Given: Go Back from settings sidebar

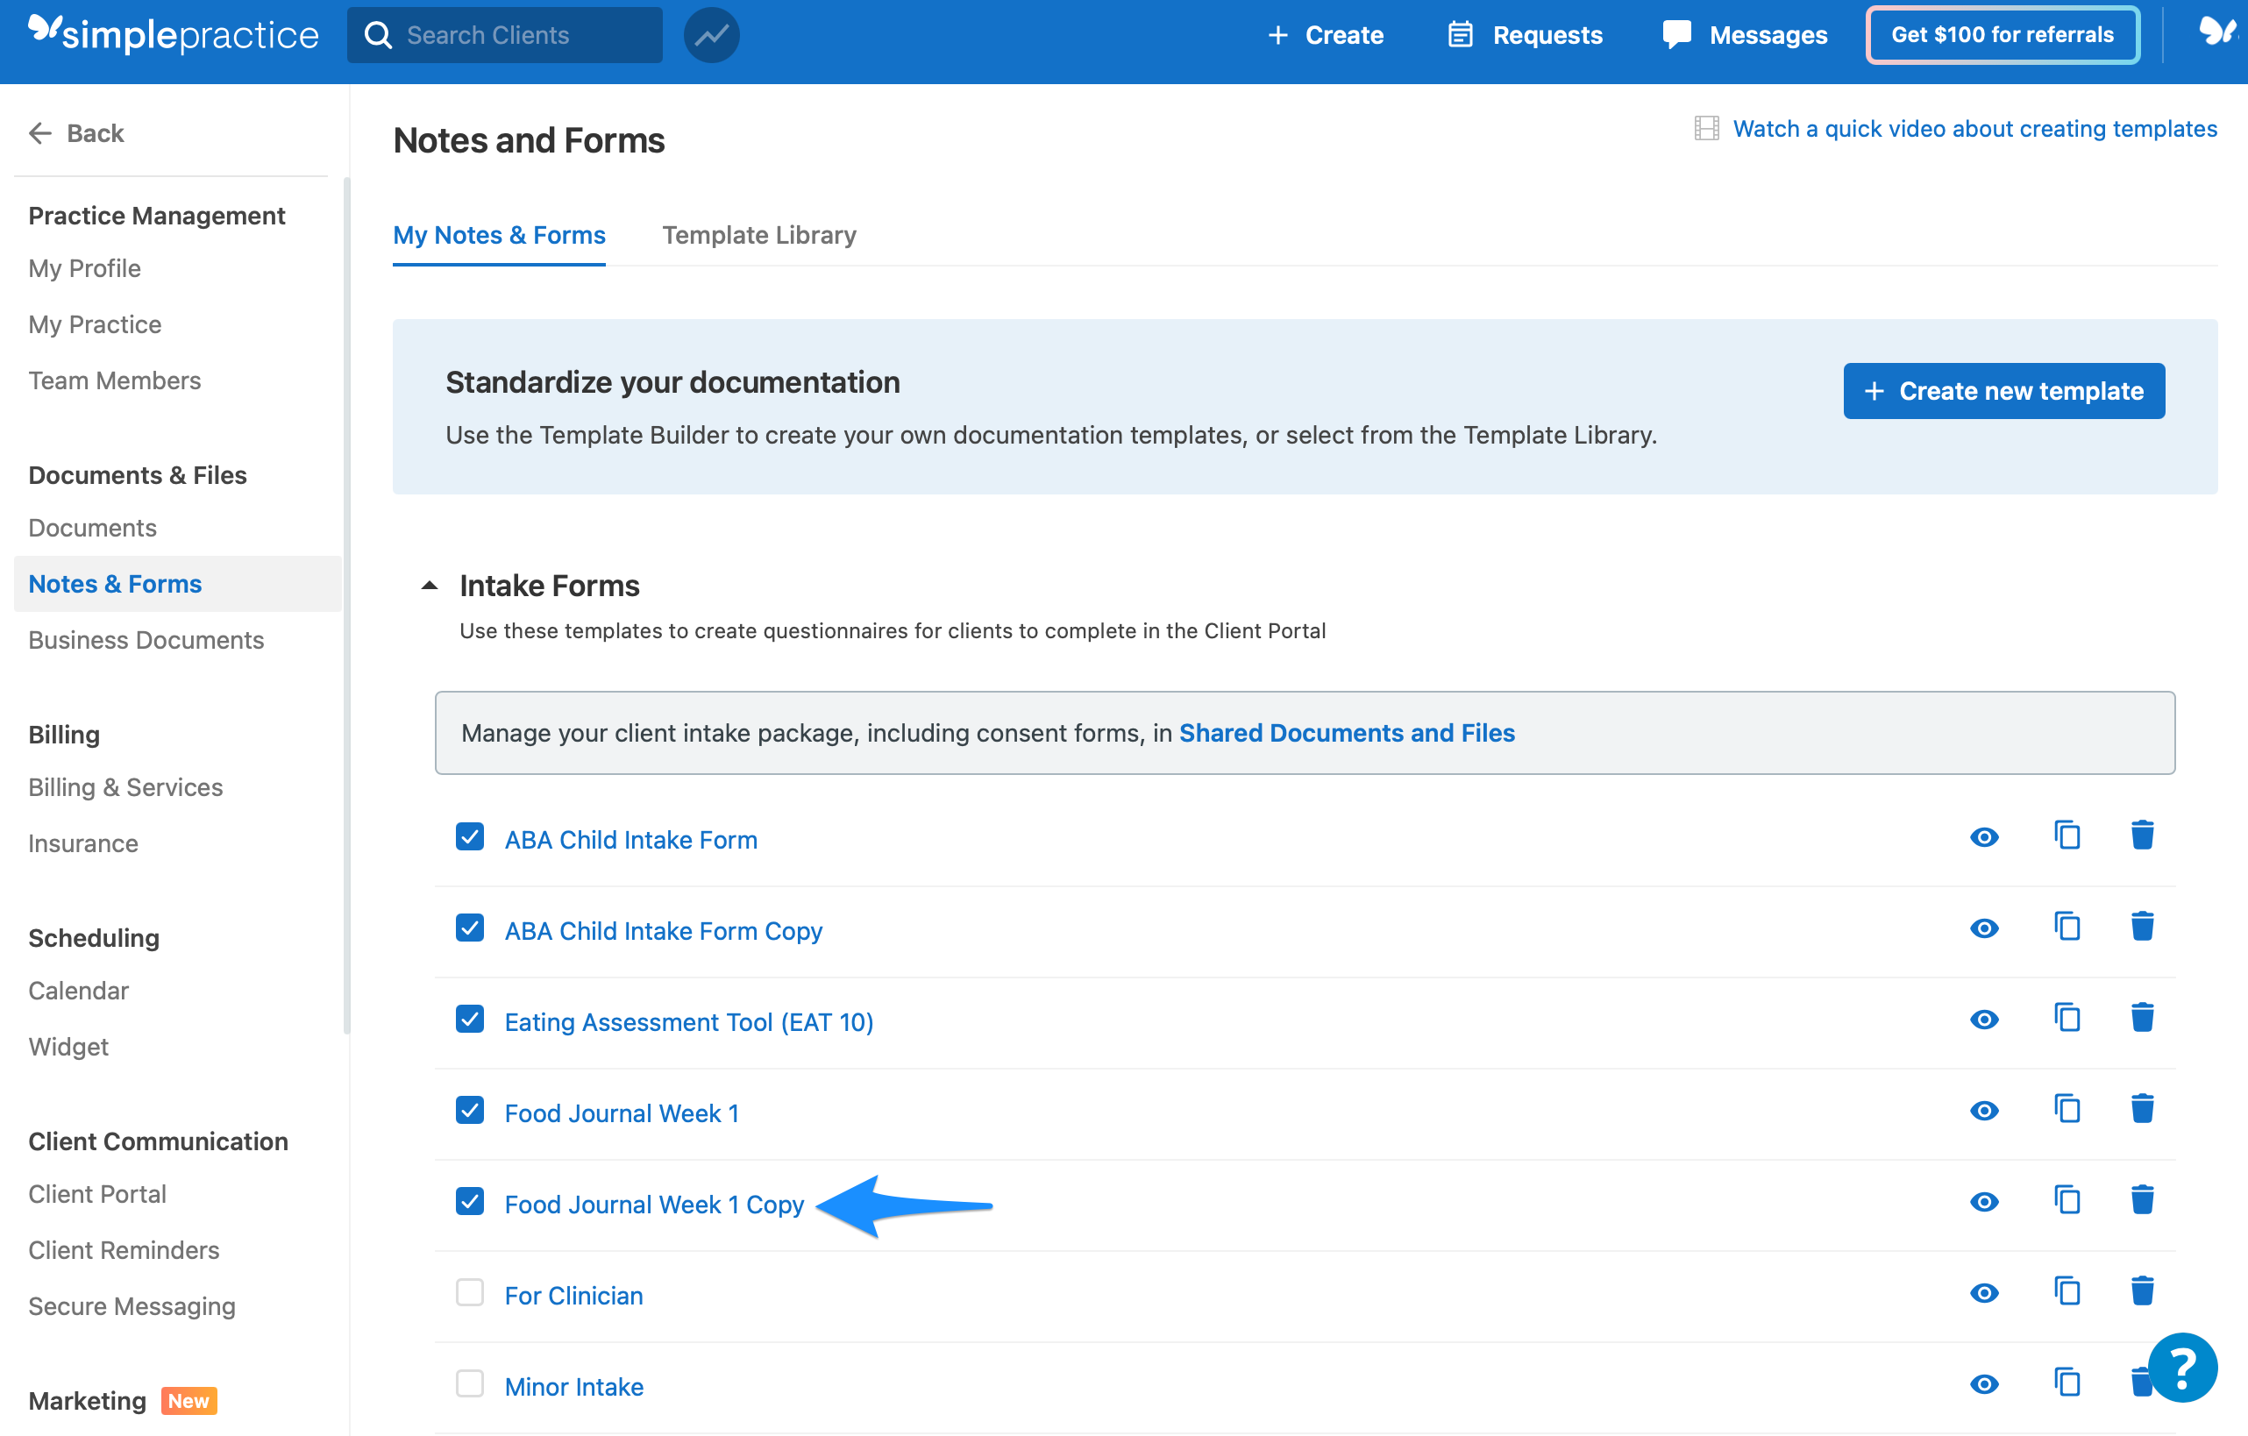Looking at the screenshot, I should 76,133.
